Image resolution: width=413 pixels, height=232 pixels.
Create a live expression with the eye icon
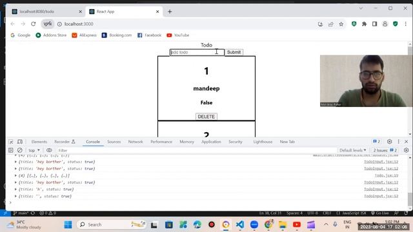coord(49,150)
